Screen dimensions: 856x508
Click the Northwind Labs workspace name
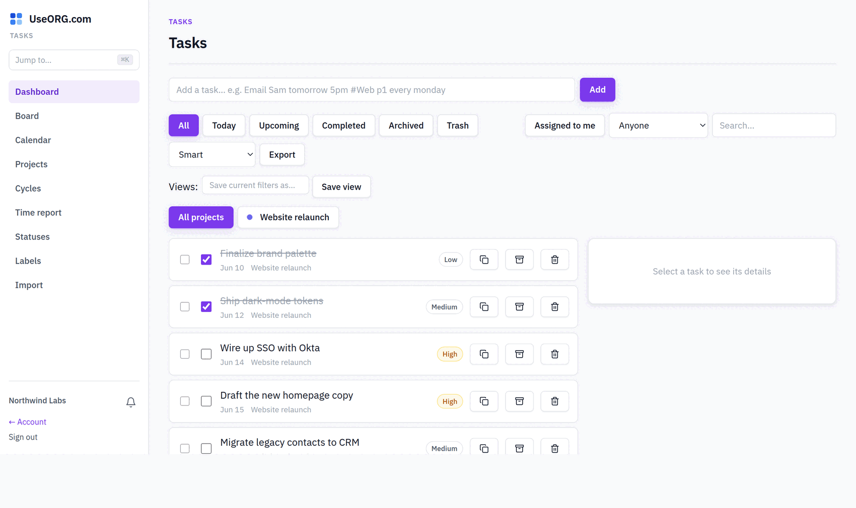pyautogui.click(x=37, y=400)
